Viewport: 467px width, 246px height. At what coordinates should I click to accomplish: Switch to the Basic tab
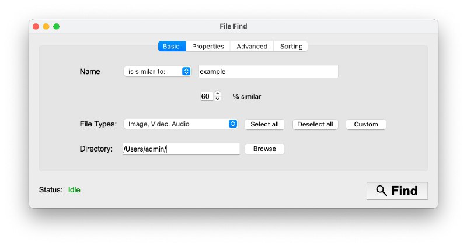(x=171, y=47)
